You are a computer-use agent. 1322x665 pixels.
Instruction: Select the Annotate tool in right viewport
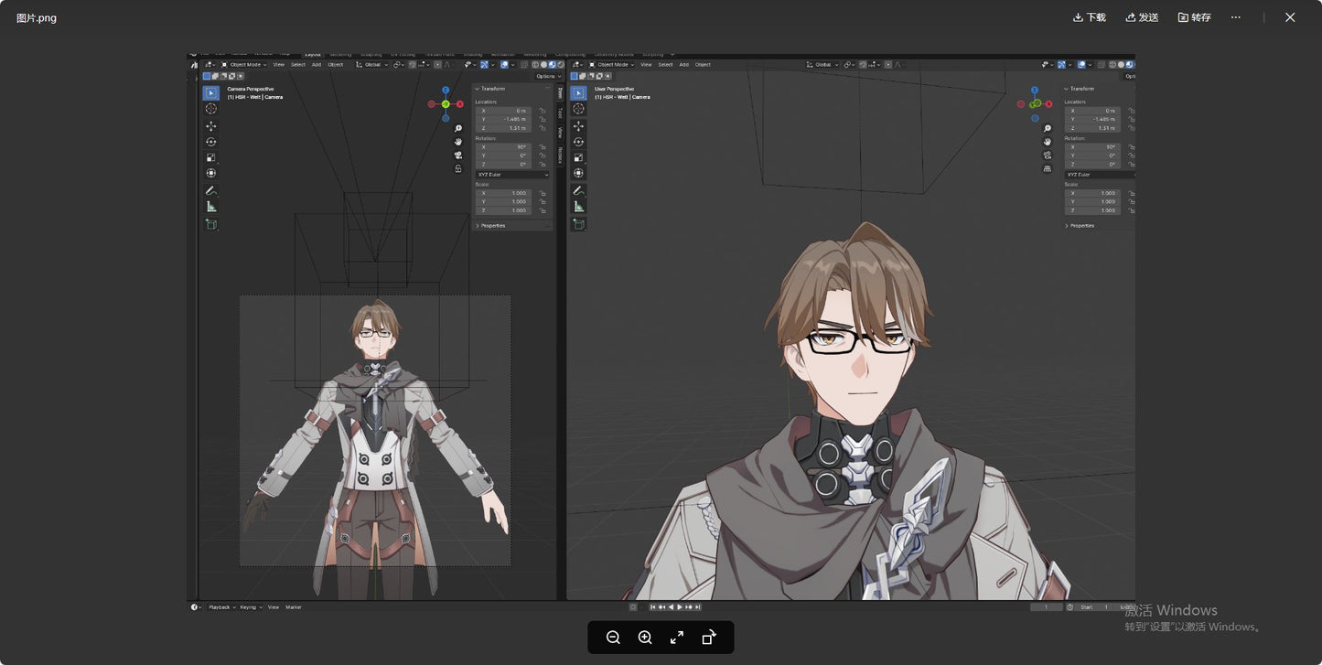(x=578, y=190)
